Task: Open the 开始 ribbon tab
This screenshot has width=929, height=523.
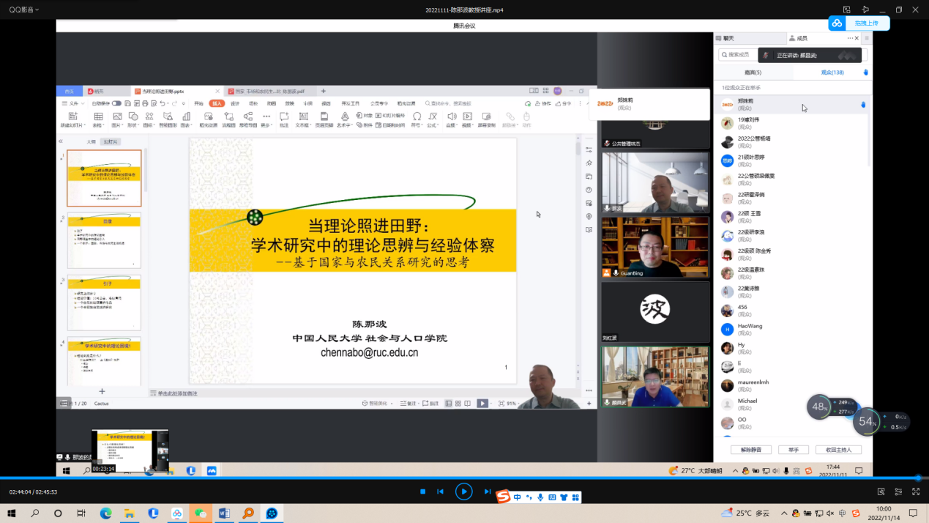Action: 198,103
